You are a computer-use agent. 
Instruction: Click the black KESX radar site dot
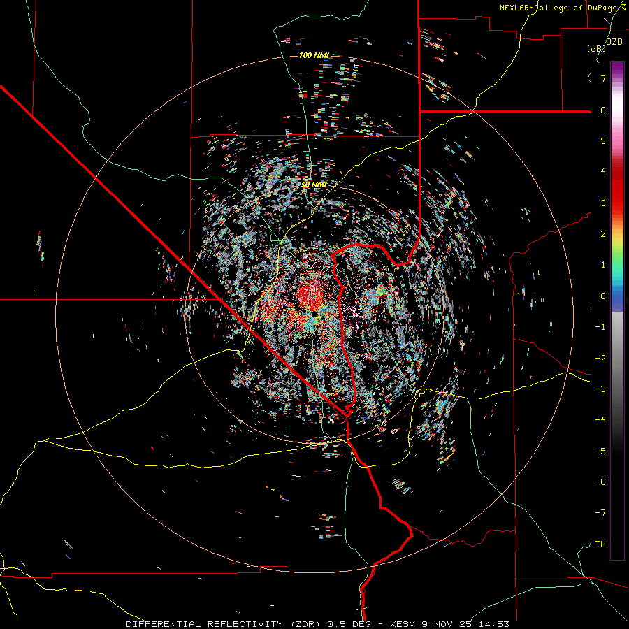314,313
